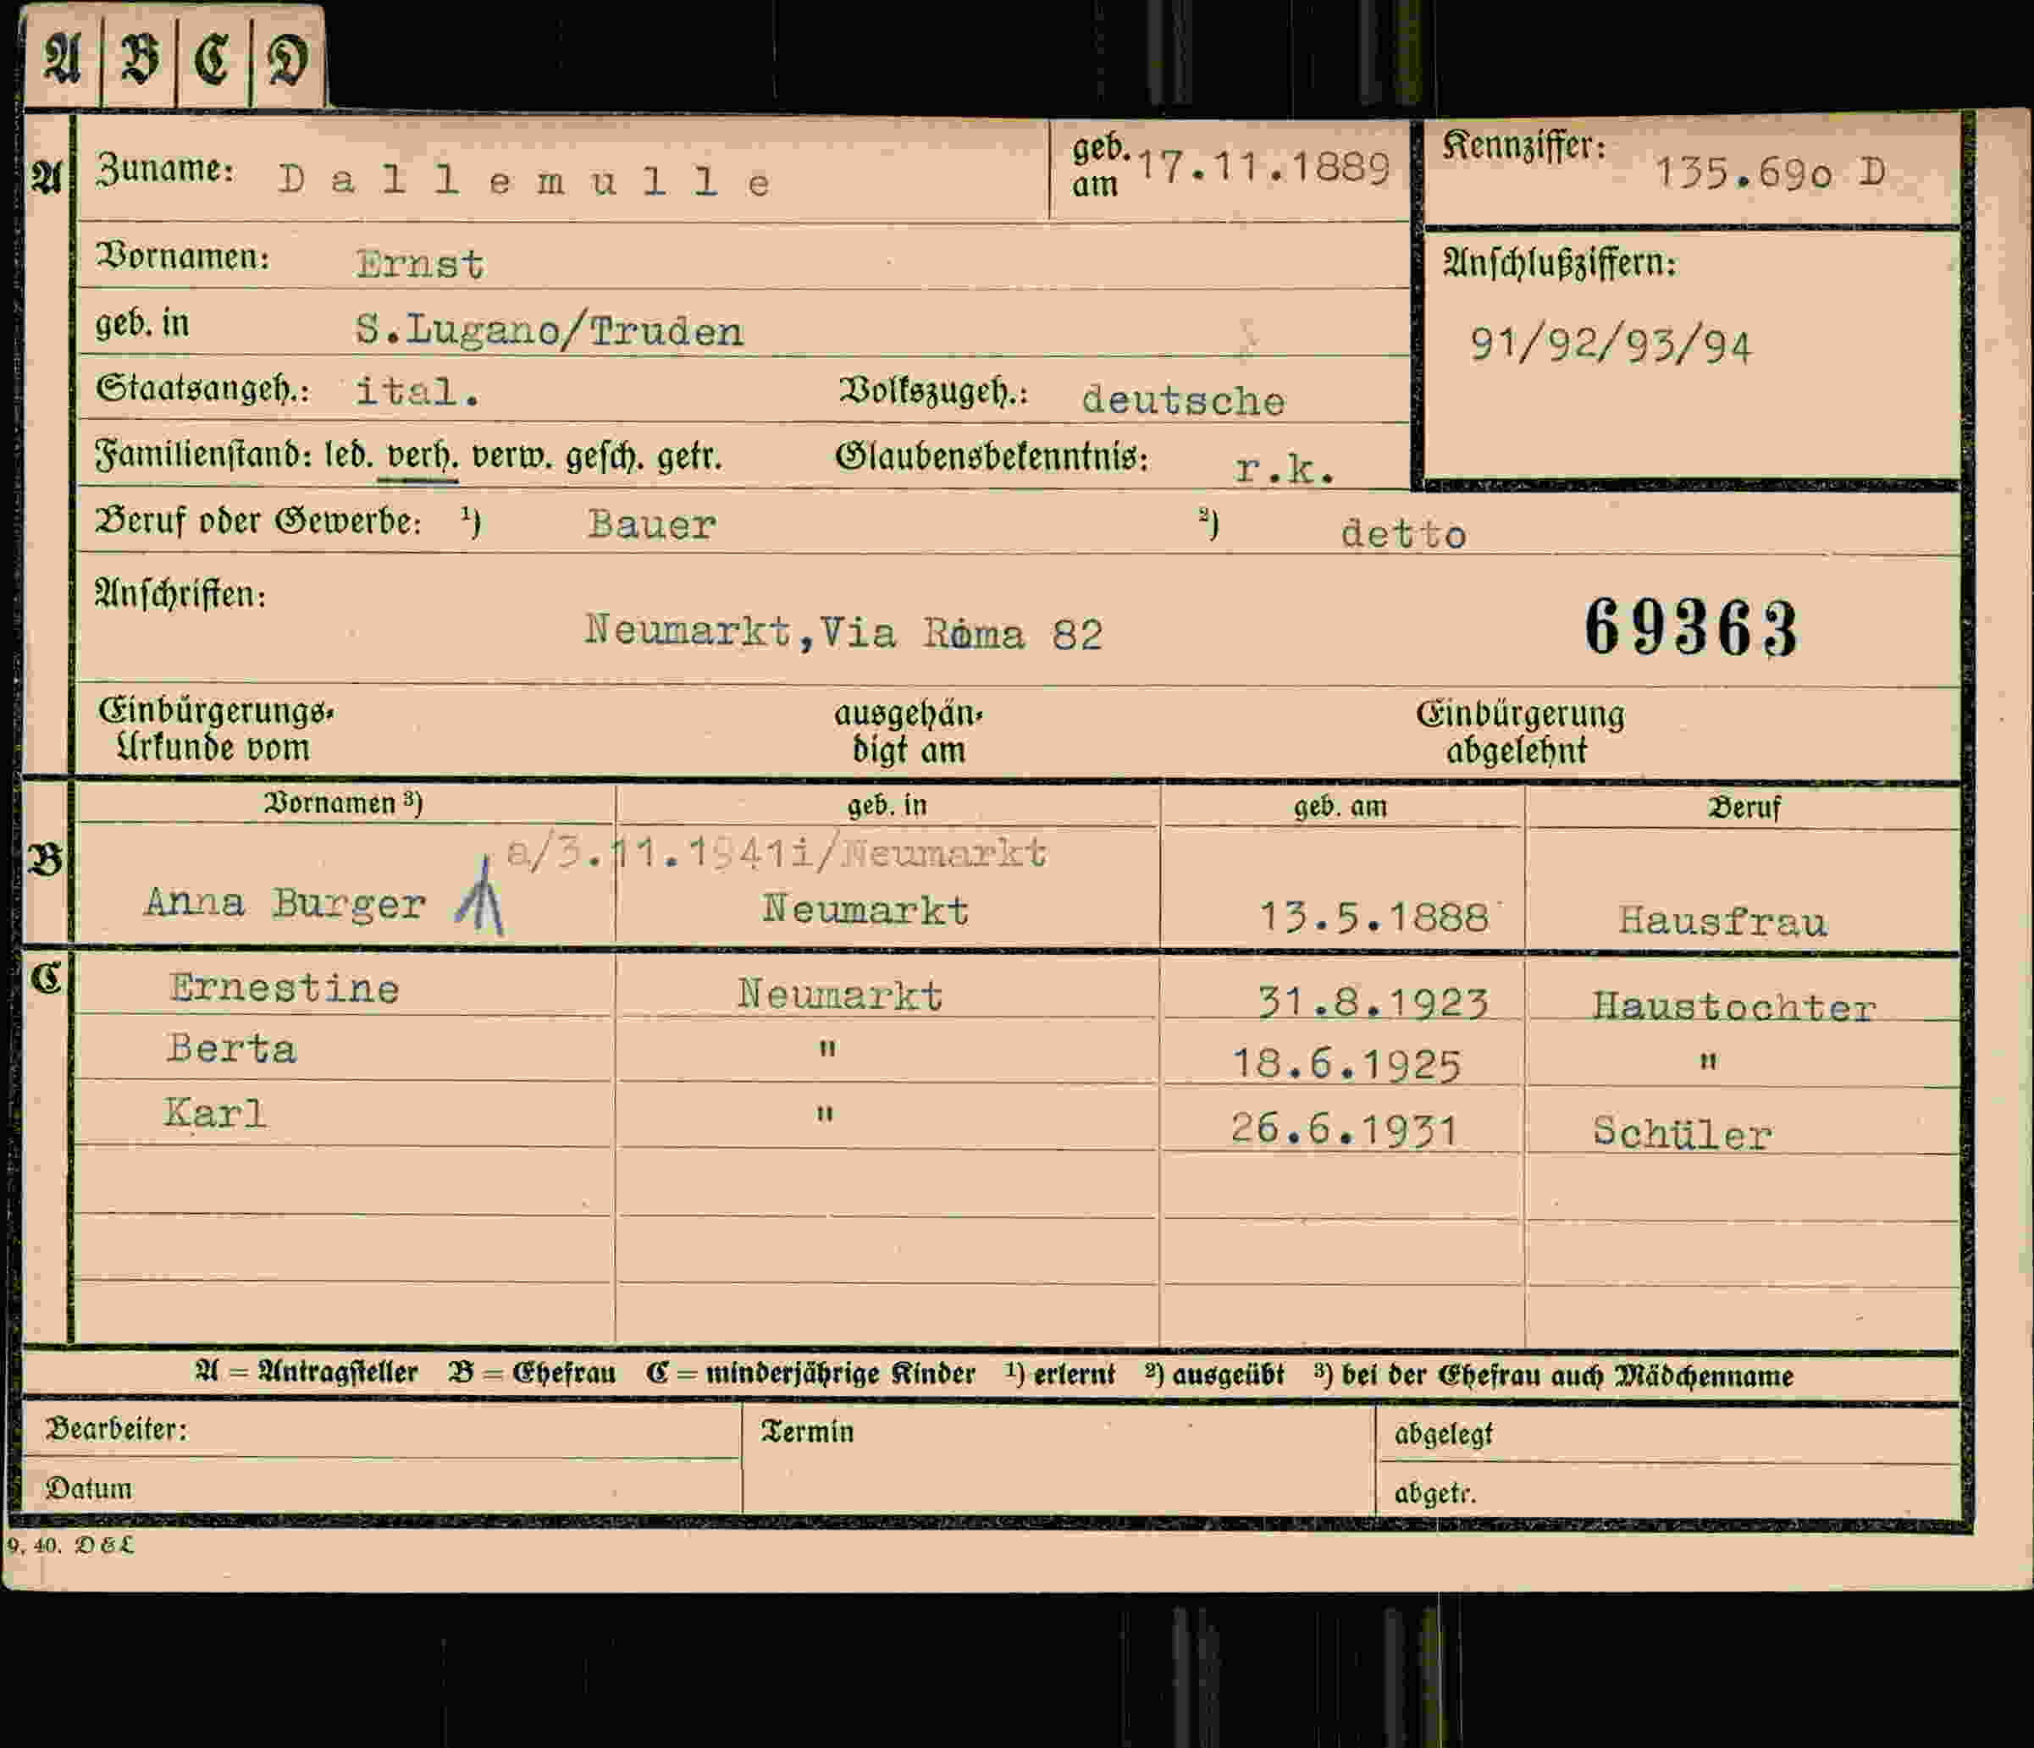Screen dimensions: 2034x1748
Task: Click child name "Ernestine"
Action: [285, 987]
